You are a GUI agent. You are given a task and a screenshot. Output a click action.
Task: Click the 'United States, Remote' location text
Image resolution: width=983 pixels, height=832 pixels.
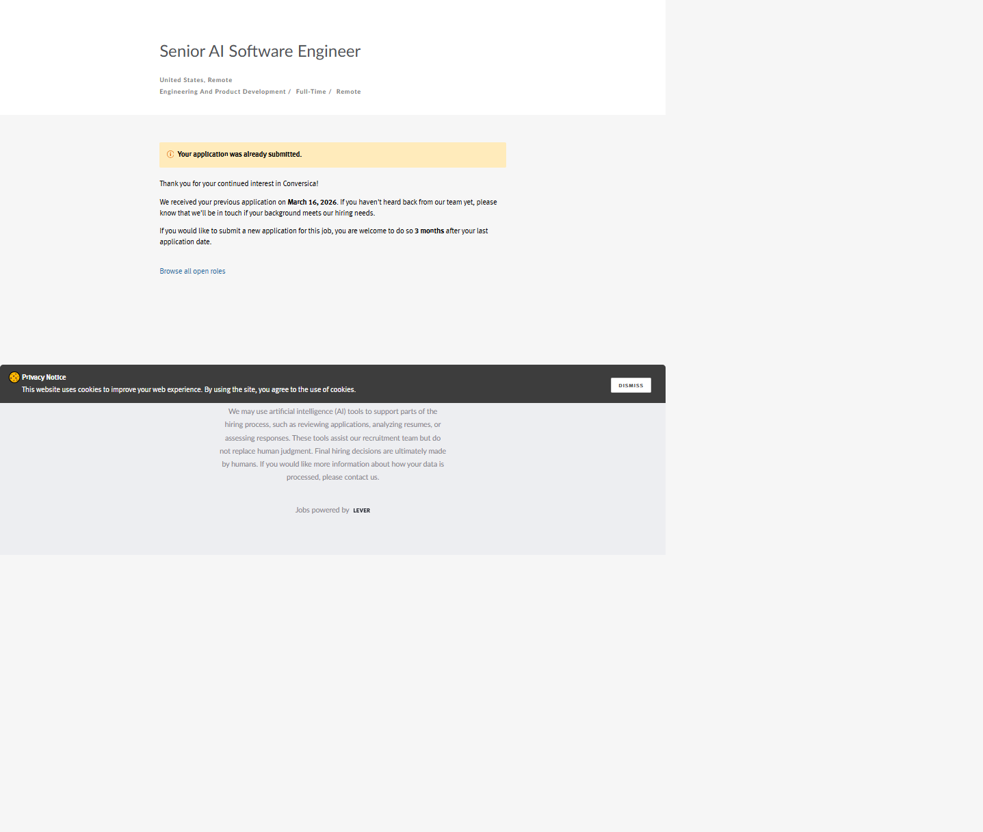196,80
